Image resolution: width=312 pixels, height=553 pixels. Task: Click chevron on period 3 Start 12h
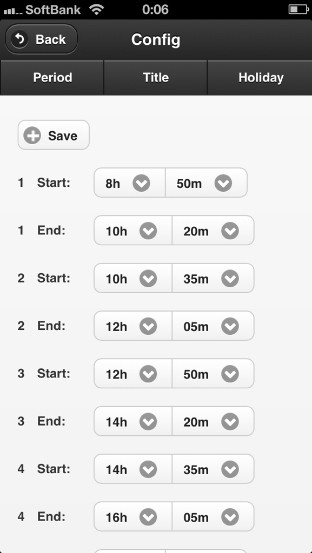click(148, 374)
